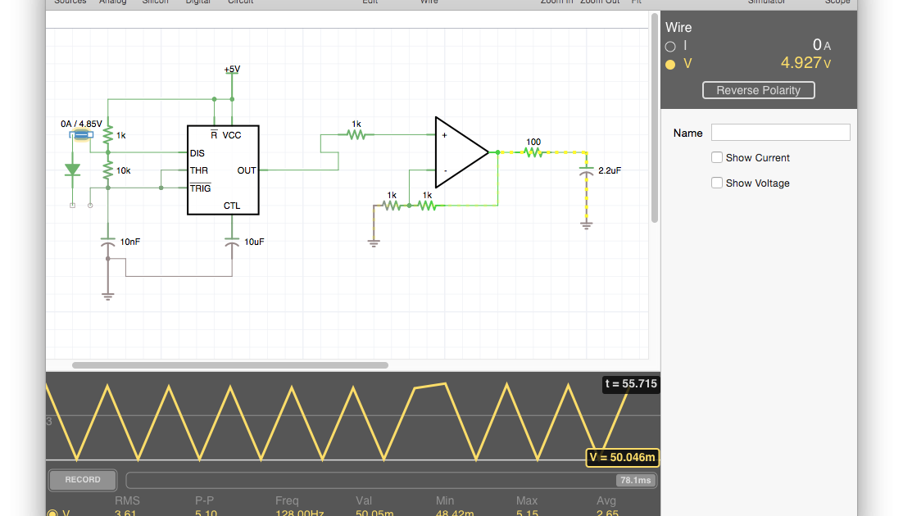Open the Scope panel icon

(837, 2)
